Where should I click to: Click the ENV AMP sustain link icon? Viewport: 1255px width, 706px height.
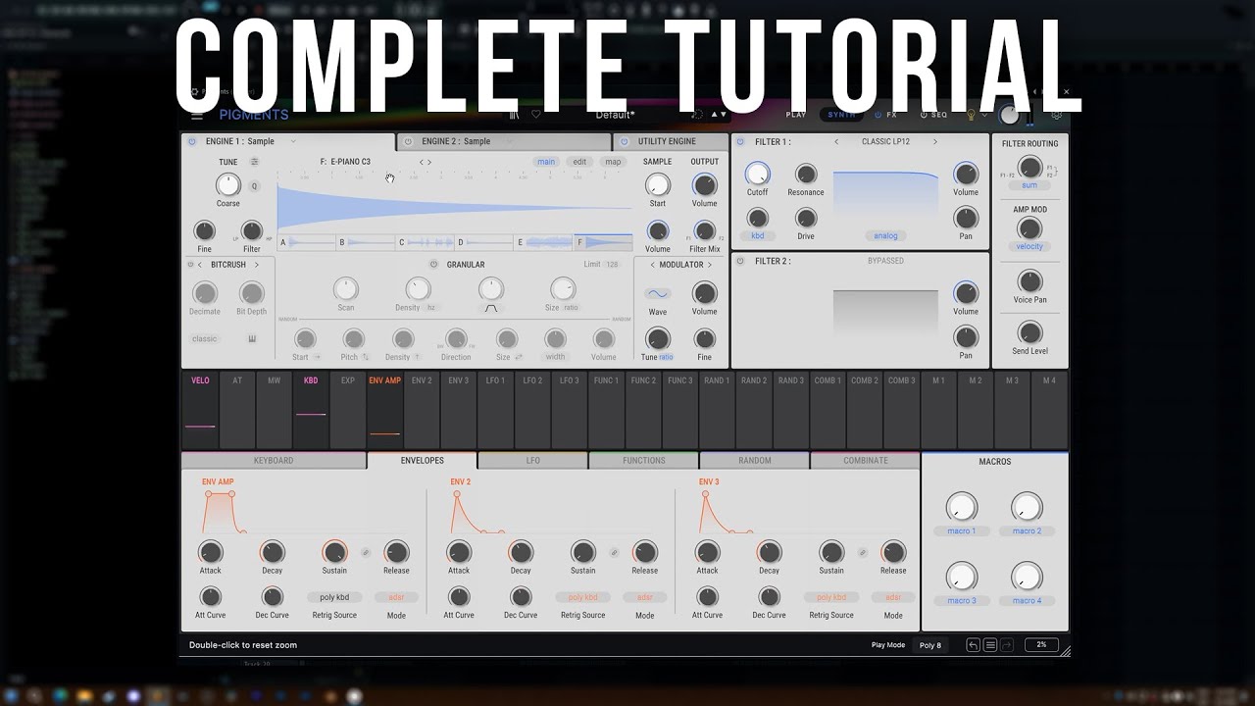coord(366,553)
